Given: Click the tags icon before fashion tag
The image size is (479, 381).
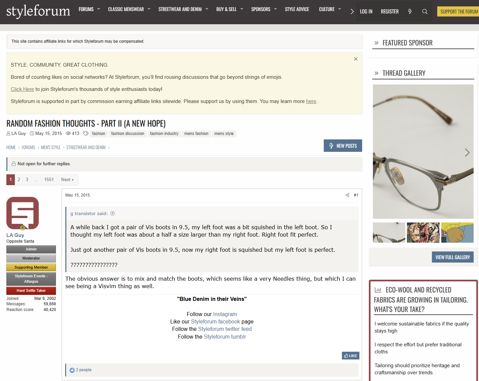Looking at the screenshot, I should [x=86, y=133].
